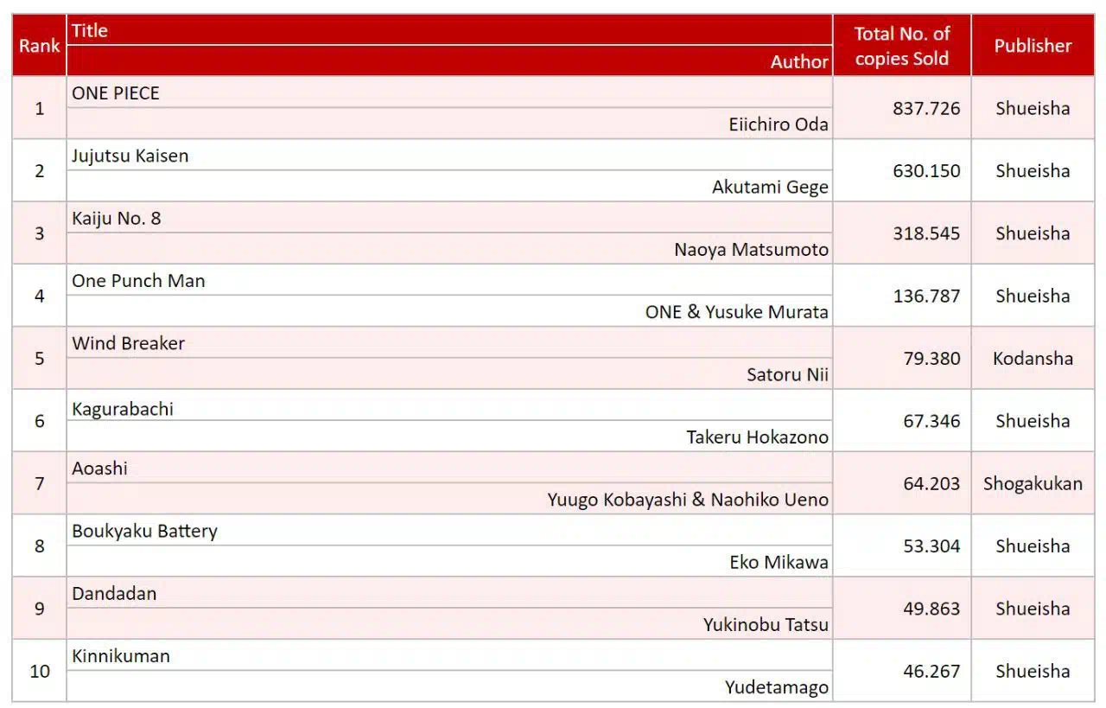
Task: Select the 46.267 sales value
Action: click(x=931, y=671)
